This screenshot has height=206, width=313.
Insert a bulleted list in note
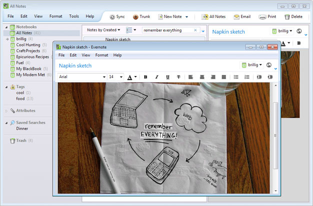click(236, 77)
